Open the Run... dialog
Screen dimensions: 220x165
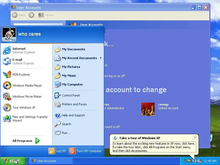(78, 133)
